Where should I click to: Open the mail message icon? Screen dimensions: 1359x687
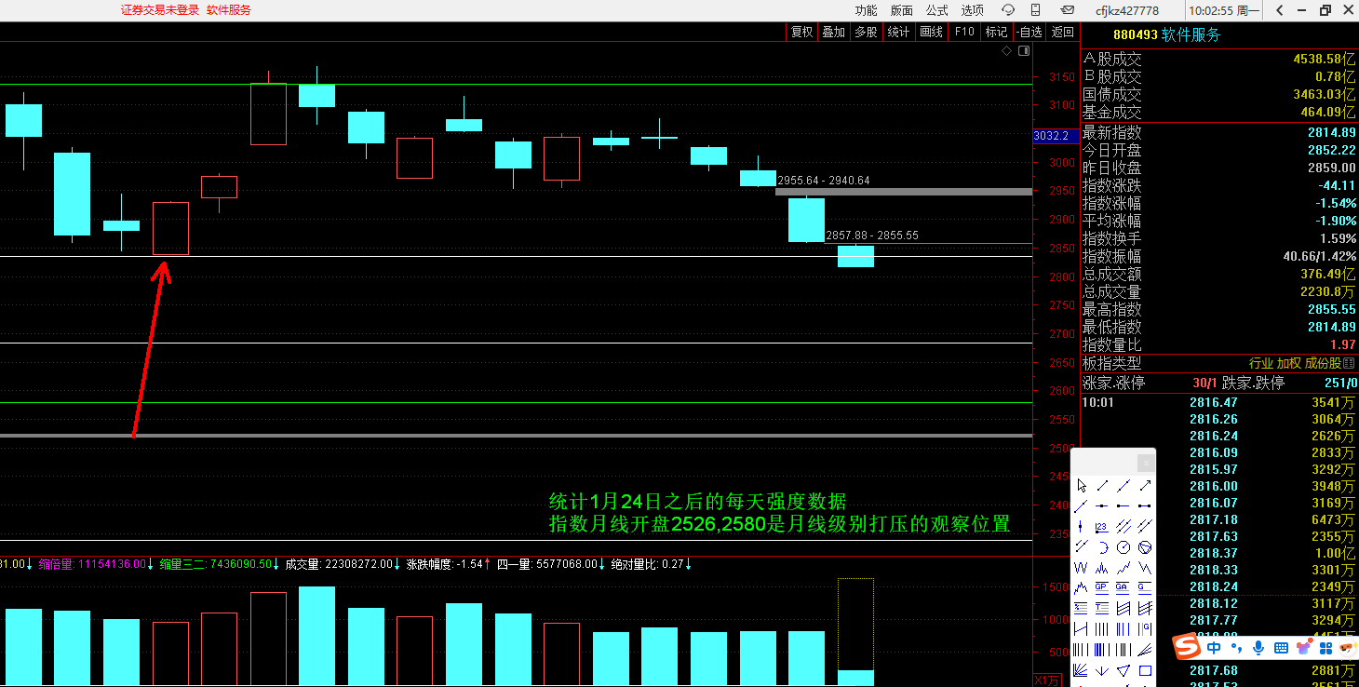click(1067, 10)
